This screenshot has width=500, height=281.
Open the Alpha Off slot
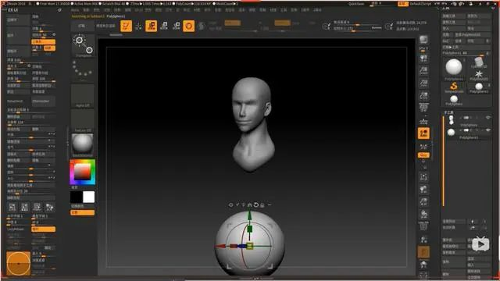(83, 95)
